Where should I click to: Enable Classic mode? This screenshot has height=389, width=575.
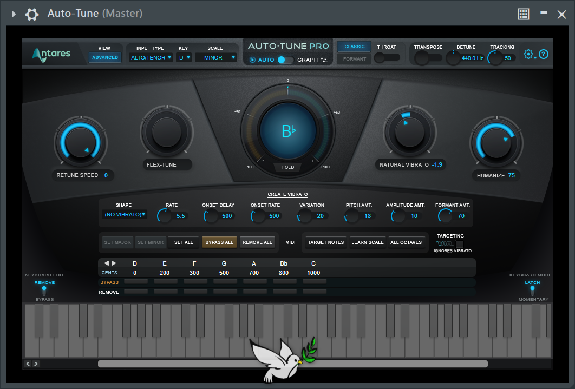pos(354,47)
